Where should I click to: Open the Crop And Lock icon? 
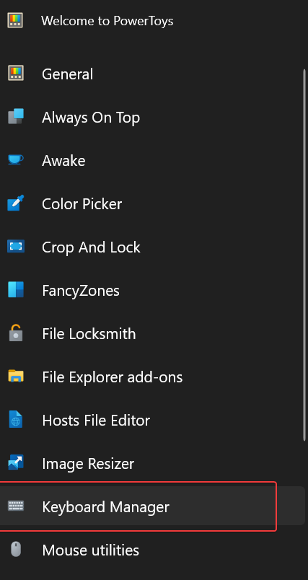point(16,246)
